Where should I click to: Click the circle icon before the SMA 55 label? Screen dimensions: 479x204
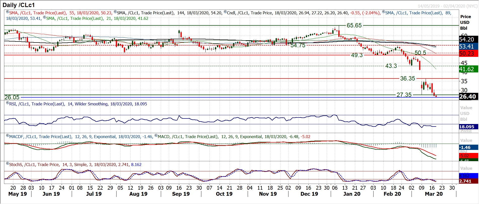(x=8, y=12)
